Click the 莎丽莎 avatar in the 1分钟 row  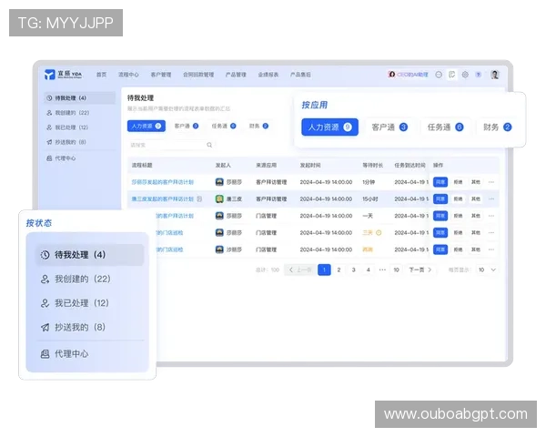pos(219,182)
